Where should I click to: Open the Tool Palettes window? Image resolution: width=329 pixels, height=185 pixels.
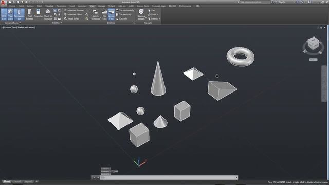(29, 14)
